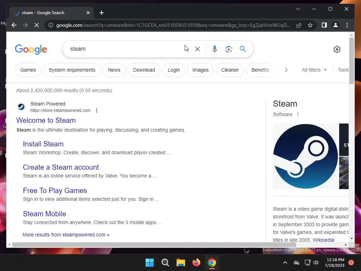Start voice search with microphone icon

click(x=215, y=49)
